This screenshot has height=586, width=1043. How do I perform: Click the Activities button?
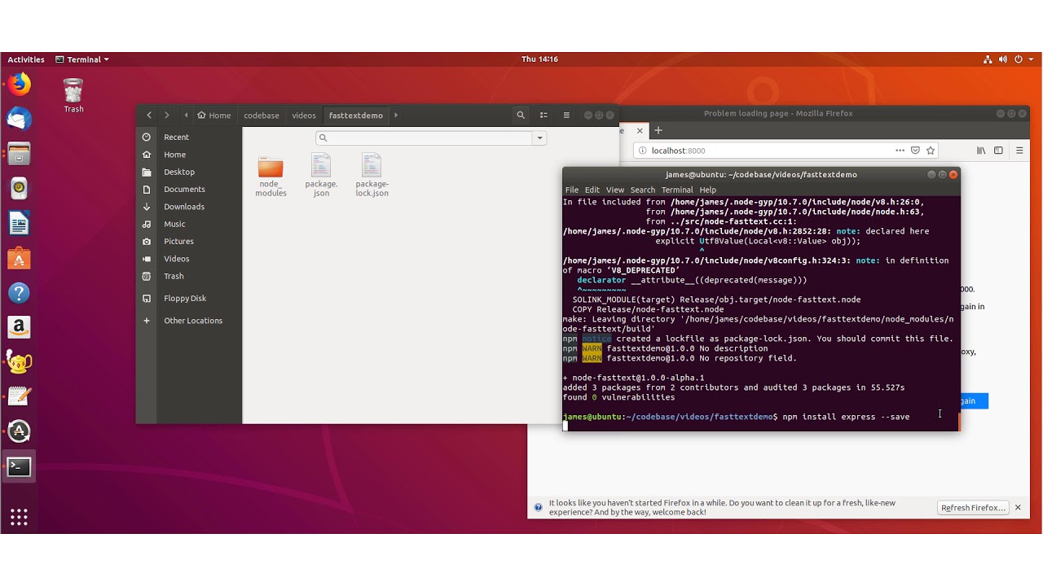26,59
